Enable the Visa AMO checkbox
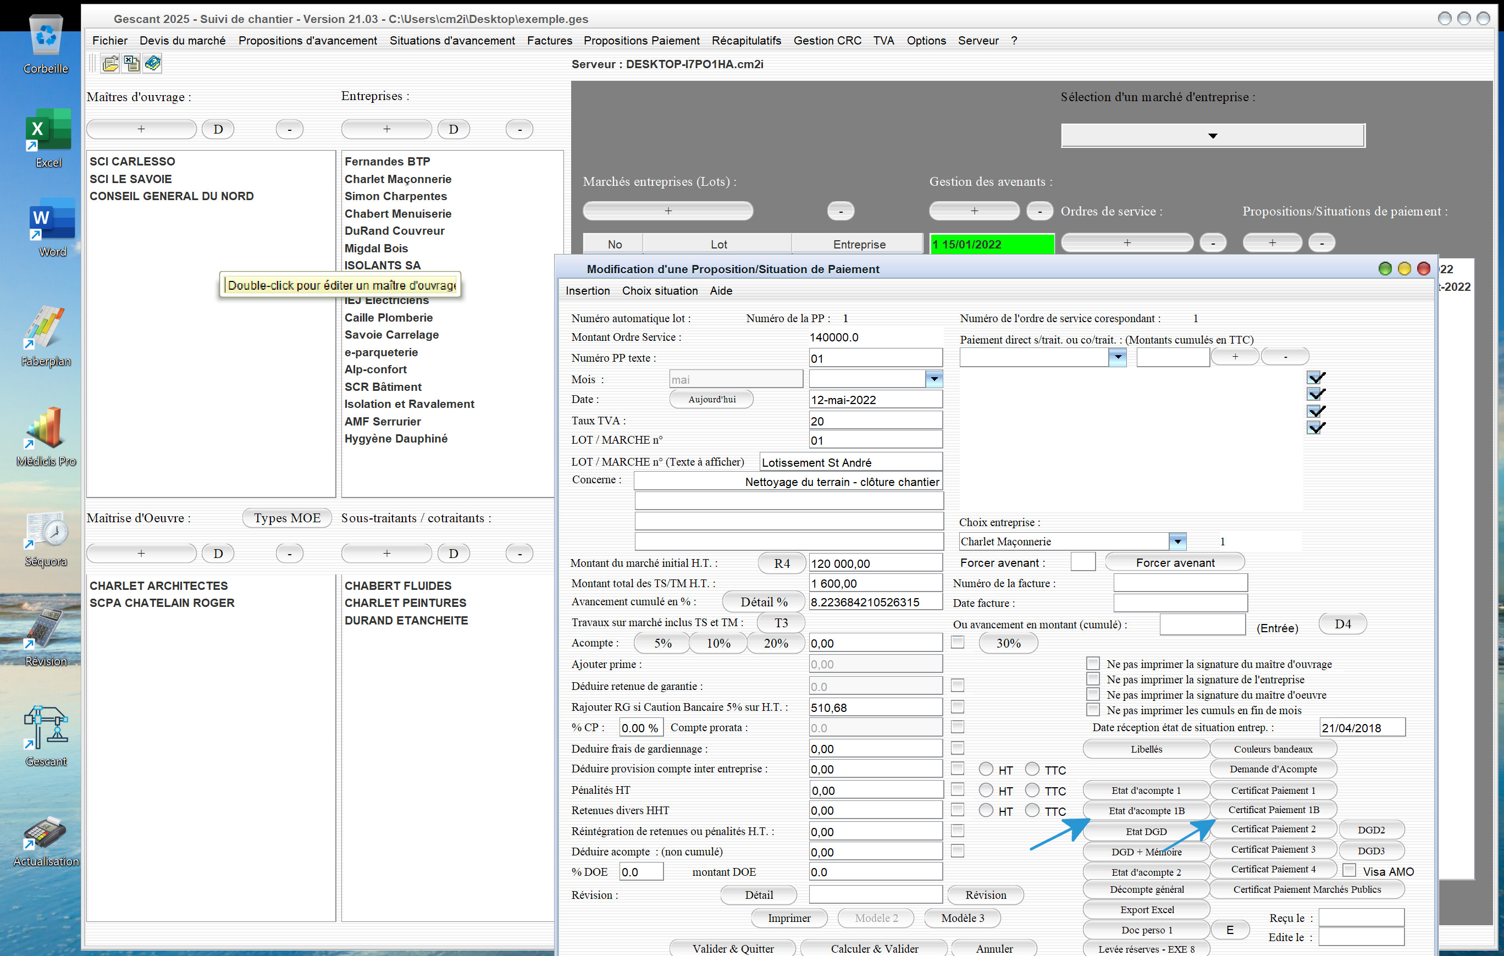The width and height of the screenshot is (1504, 956). 1349,870
